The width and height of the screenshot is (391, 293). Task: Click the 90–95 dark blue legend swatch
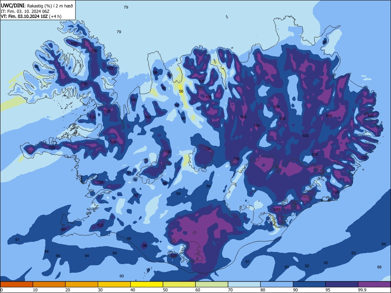309,284
